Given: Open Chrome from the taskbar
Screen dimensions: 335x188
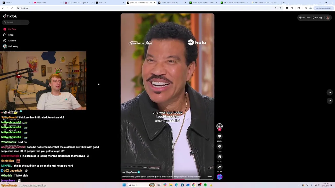Looking at the screenshot, I should [x=194, y=185].
